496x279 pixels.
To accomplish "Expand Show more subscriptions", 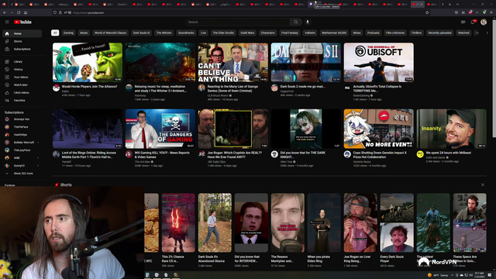I will click(x=22, y=174).
